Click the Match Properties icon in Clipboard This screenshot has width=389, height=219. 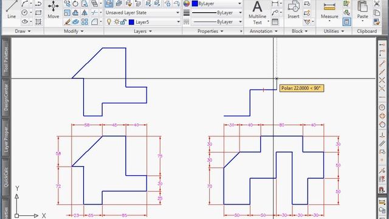pos(377,22)
